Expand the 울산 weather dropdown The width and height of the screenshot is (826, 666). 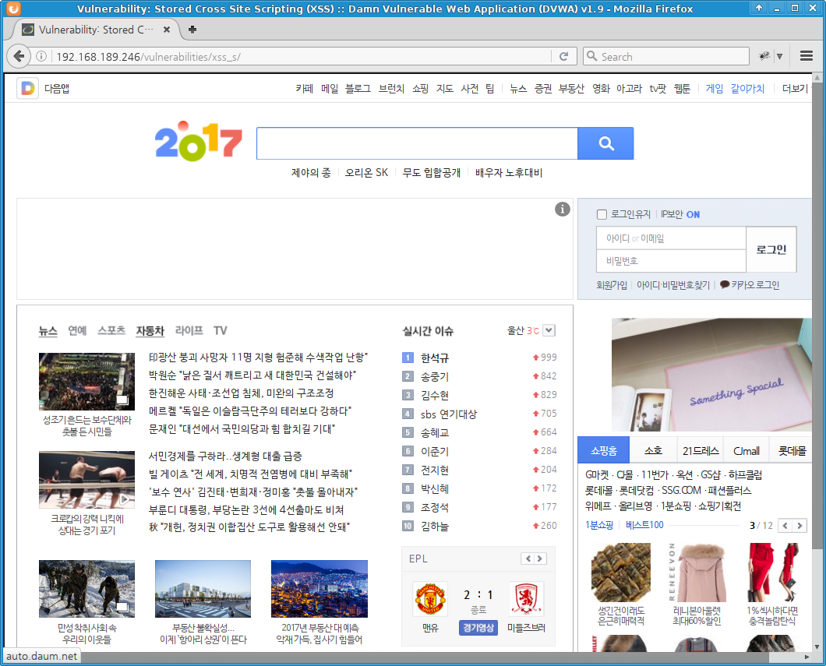549,330
